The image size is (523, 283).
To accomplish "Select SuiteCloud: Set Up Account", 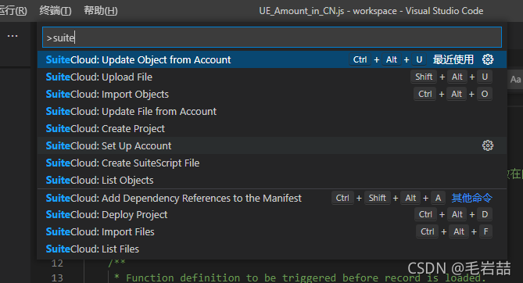I will tap(272, 145).
